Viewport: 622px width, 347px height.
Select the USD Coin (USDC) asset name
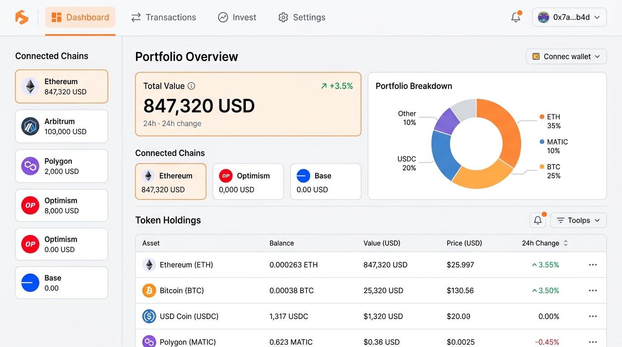point(189,316)
